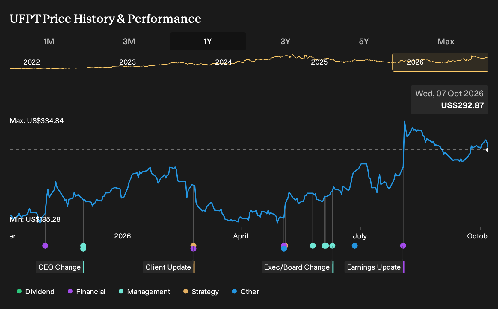
Task: Choose the 5Y time range
Action: (x=364, y=41)
